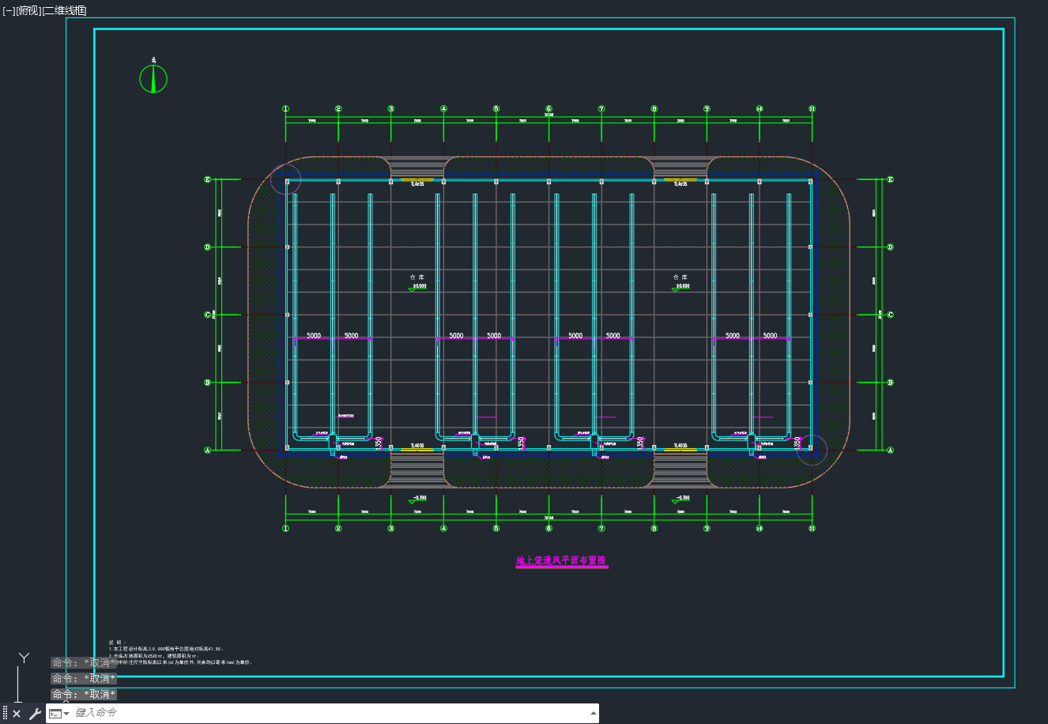This screenshot has width=1048, height=724.
Task: Click the UCS Y axis icon
Action: [x=24, y=658]
